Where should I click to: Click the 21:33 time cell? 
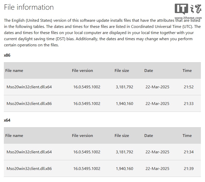[189, 104]
